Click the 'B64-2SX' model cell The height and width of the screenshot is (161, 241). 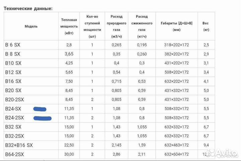pos(15,154)
